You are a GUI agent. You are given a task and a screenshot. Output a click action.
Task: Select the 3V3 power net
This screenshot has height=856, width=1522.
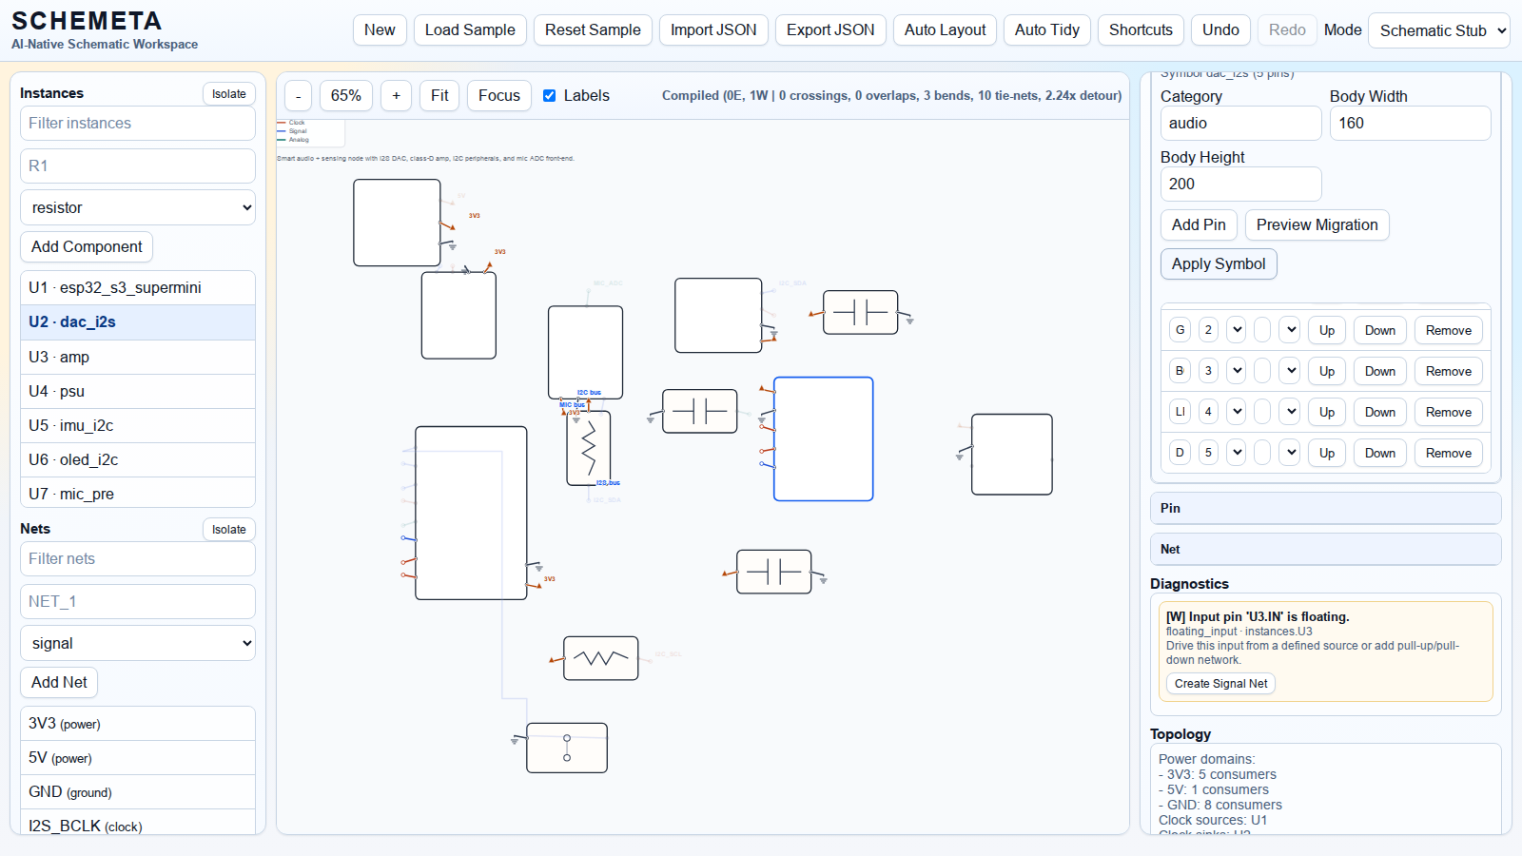point(138,723)
